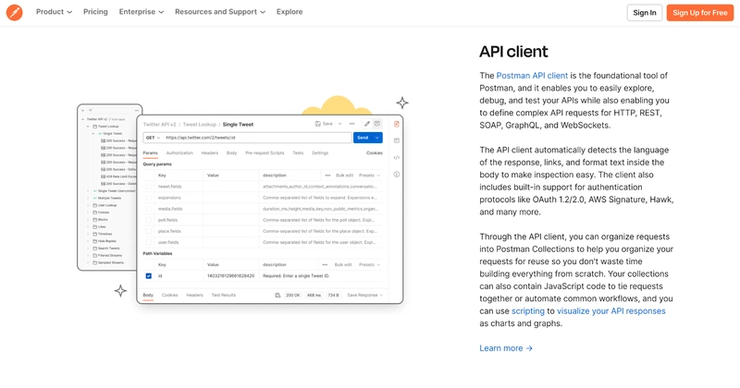The width and height of the screenshot is (740, 388).
Task: Click the comment icon next to the pencil
Action: tap(377, 124)
